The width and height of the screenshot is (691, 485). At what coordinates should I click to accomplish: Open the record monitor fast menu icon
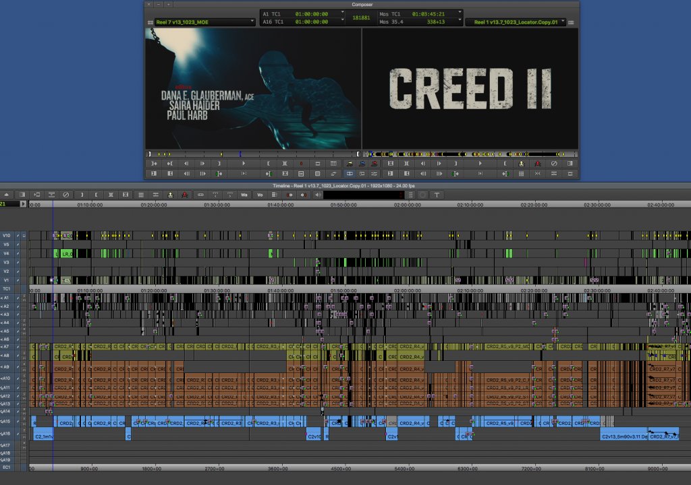[571, 22]
